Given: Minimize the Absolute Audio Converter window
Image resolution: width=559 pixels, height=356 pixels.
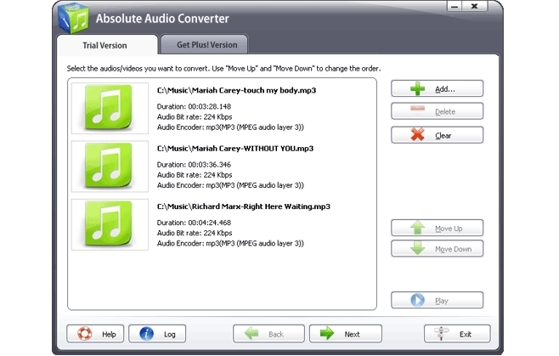Looking at the screenshot, I should click(x=455, y=6).
